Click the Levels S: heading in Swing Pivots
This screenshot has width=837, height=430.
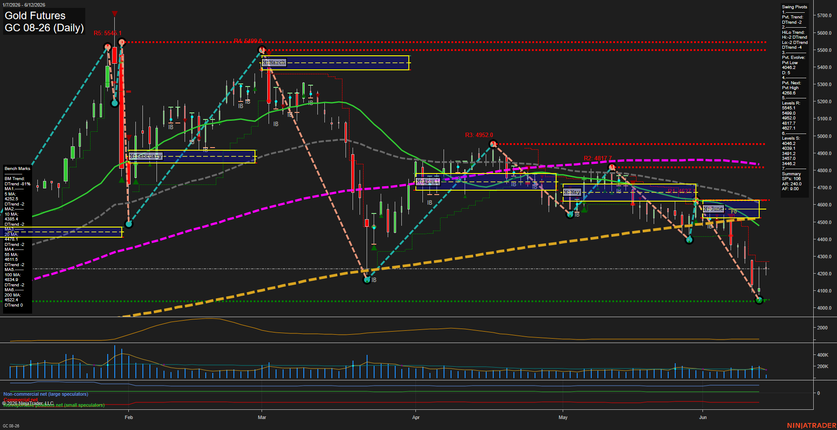(791, 138)
